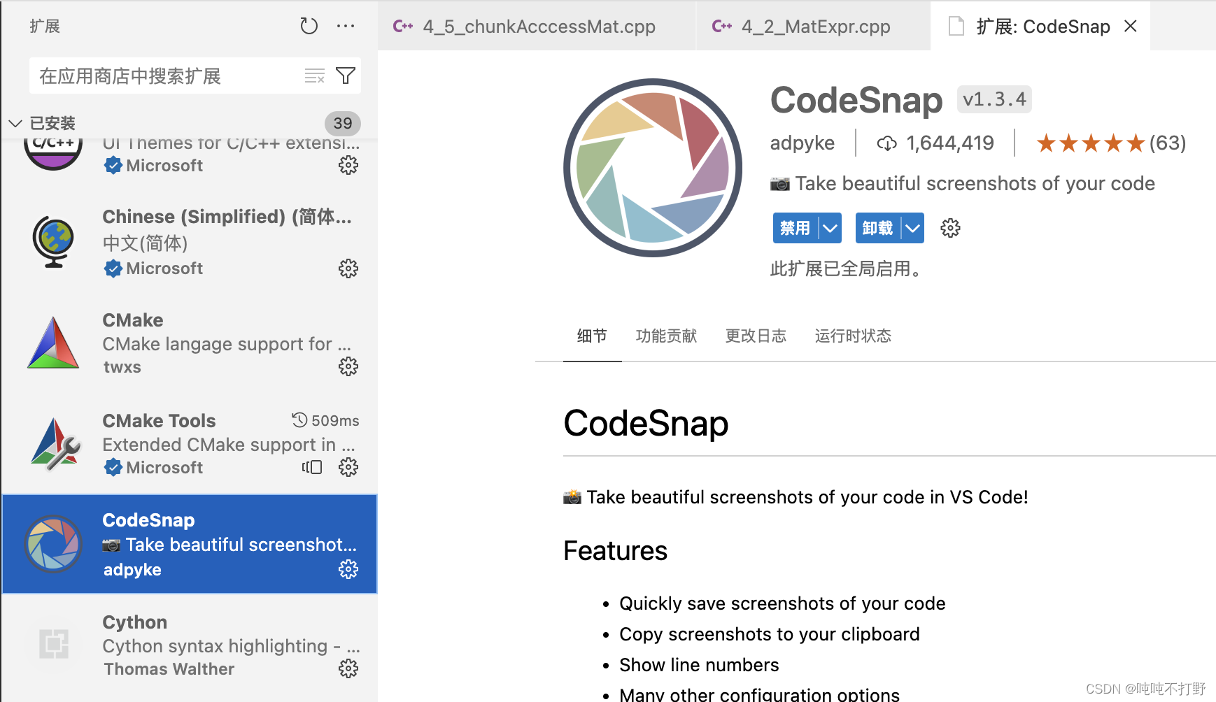The height and width of the screenshot is (702, 1216).
Task: Click the Cython placeholder extension icon
Action: click(x=54, y=643)
